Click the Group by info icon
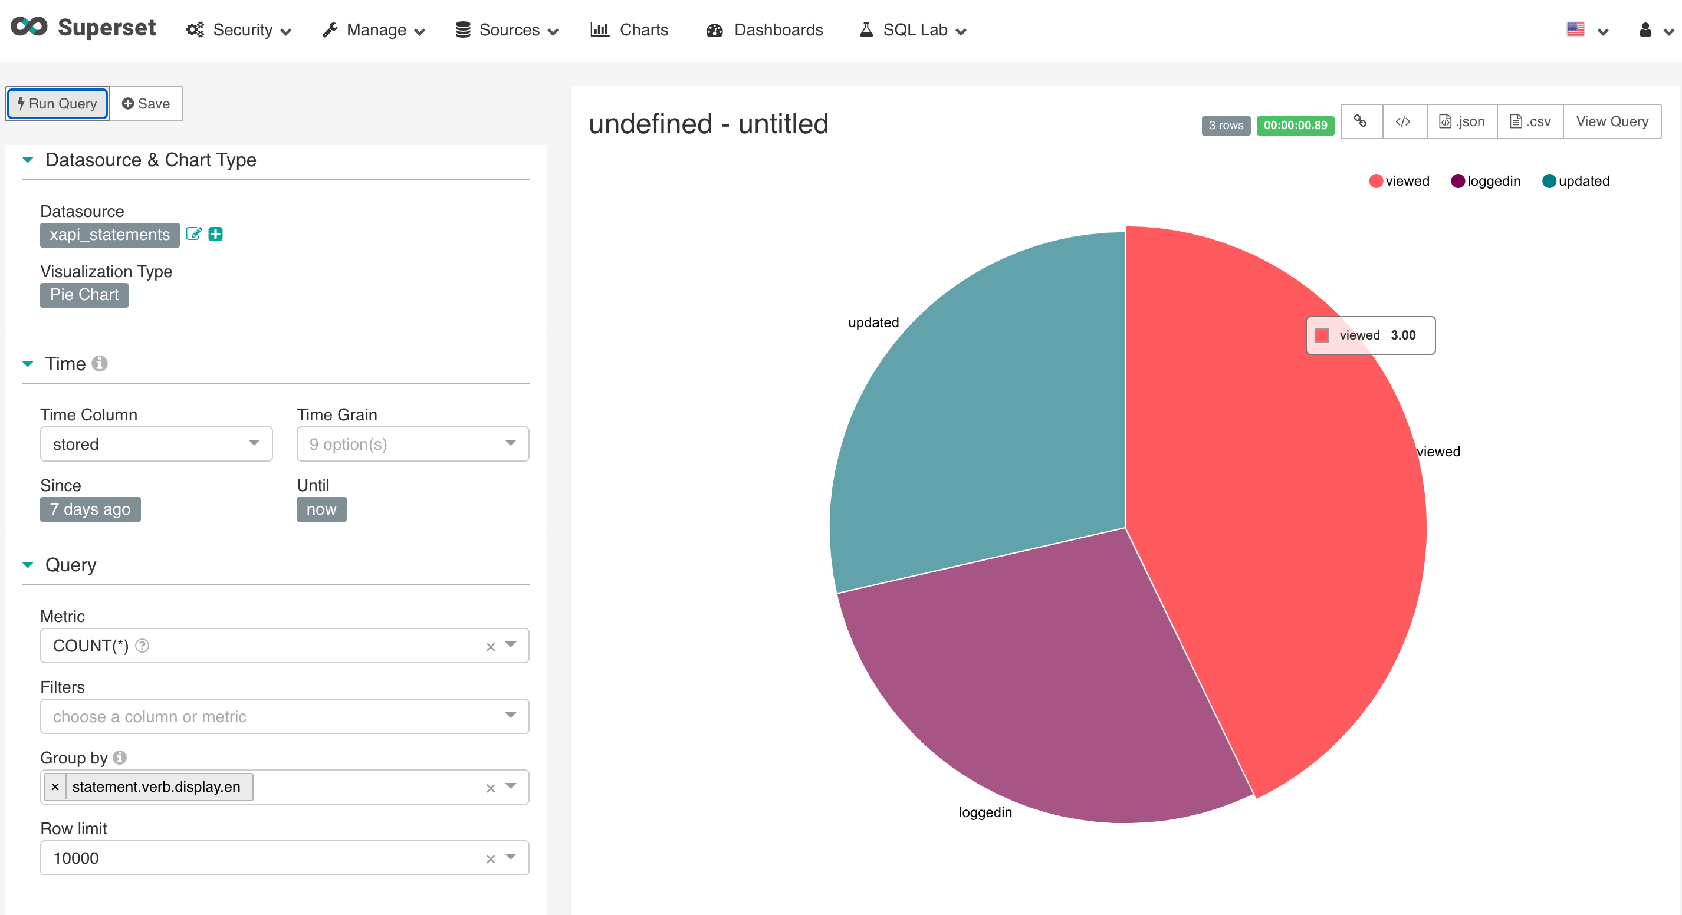The image size is (1682, 915). pos(120,757)
